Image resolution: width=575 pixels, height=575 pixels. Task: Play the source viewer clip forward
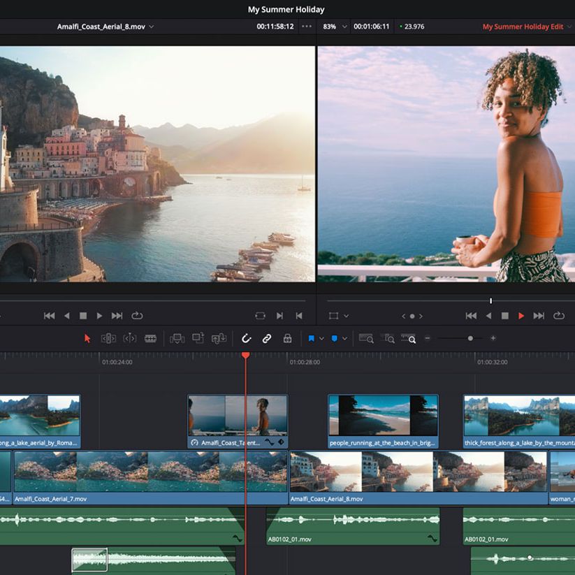coord(99,316)
